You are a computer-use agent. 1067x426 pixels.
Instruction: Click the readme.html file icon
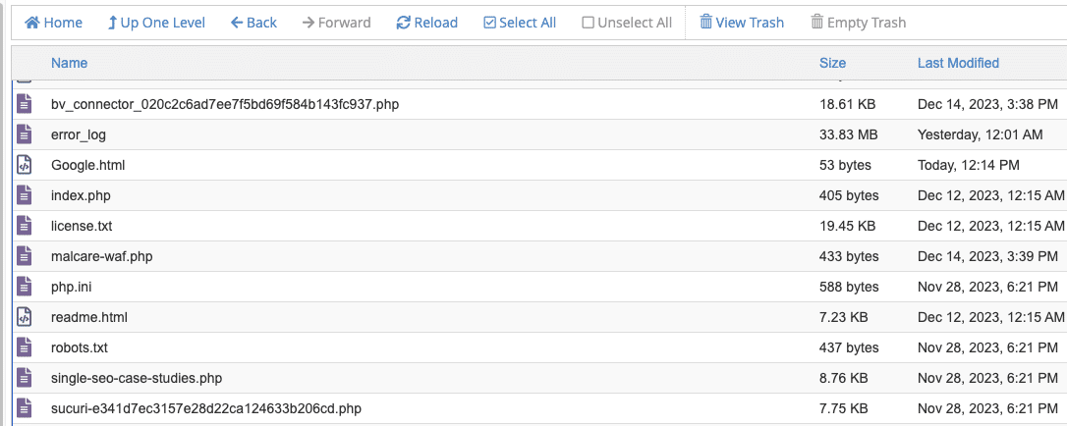(x=25, y=317)
